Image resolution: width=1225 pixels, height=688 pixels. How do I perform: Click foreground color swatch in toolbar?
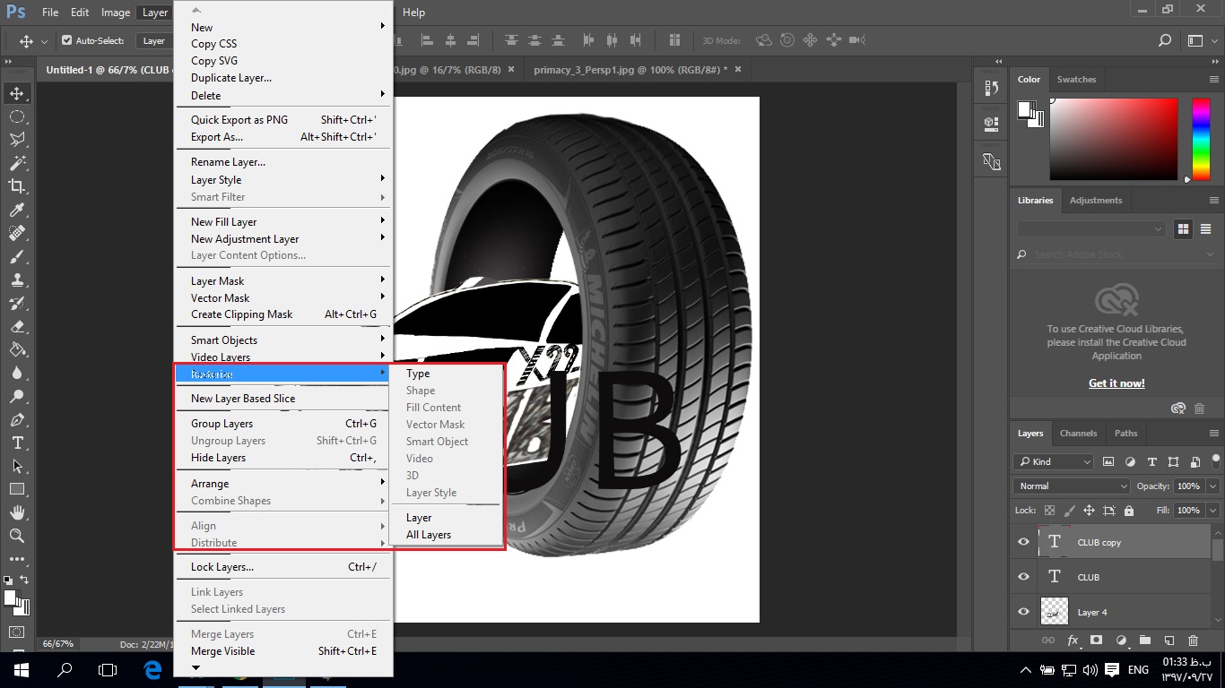(x=11, y=598)
